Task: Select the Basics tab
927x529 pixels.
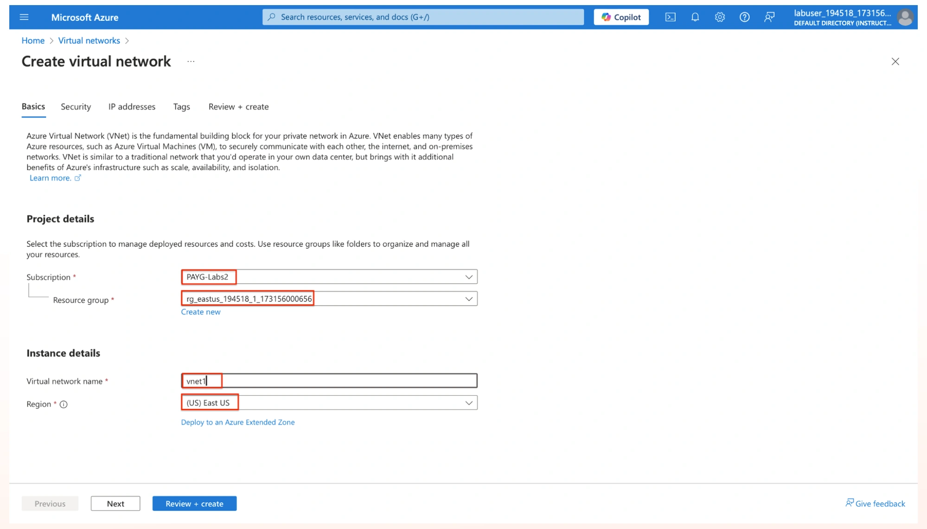Action: (33, 107)
